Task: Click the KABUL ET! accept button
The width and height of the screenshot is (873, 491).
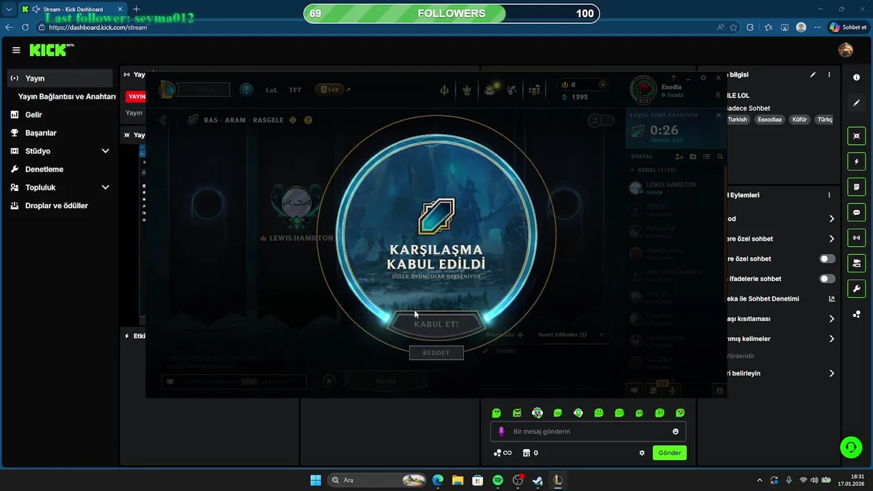Action: [436, 324]
